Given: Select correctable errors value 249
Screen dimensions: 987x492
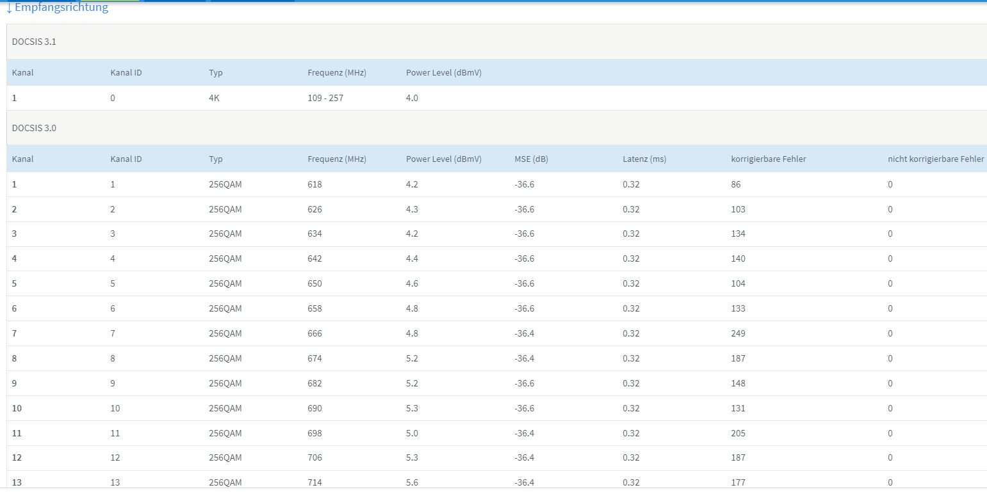Looking at the screenshot, I should pyautogui.click(x=738, y=333).
